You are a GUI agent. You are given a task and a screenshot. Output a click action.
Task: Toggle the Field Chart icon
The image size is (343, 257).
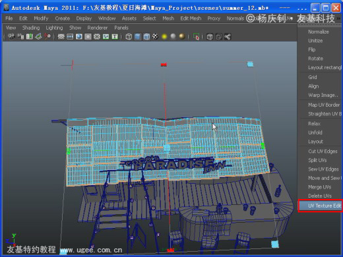[97, 36]
